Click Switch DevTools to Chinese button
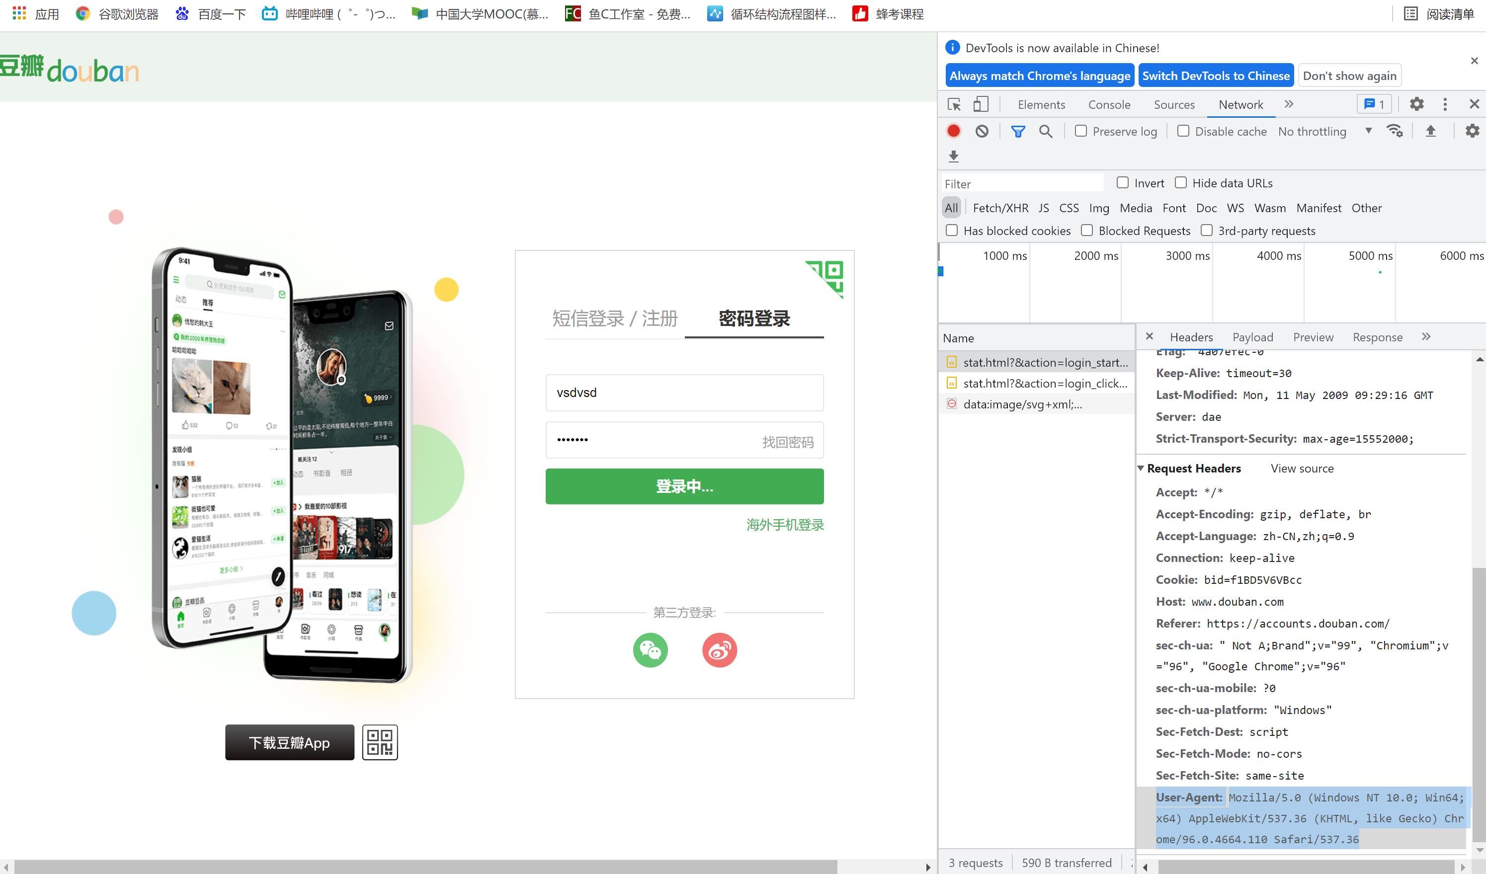 point(1215,76)
